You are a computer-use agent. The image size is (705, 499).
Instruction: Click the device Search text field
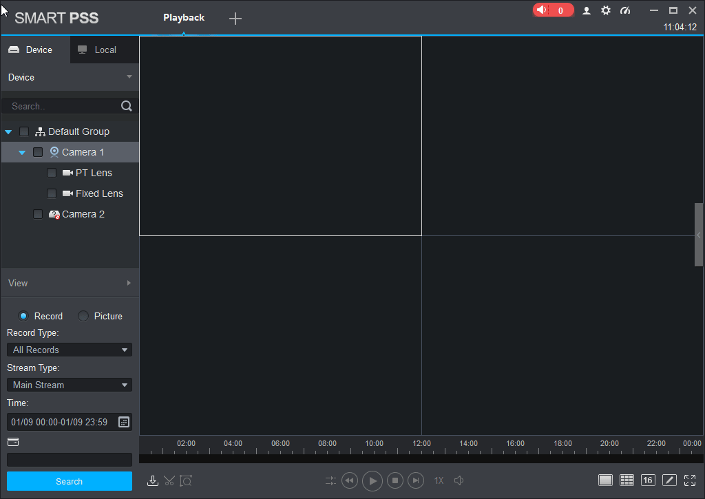[61, 106]
